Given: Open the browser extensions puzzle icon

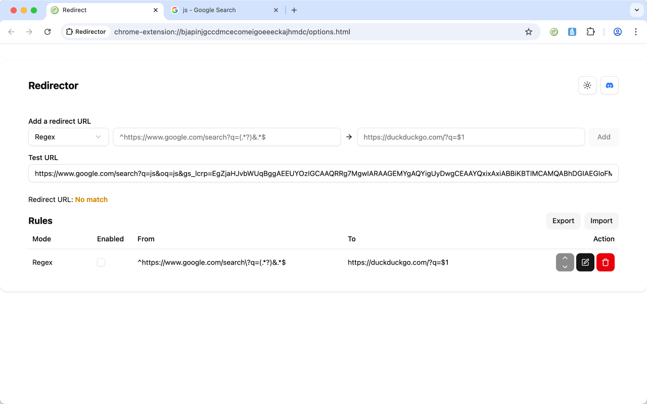Looking at the screenshot, I should point(590,31).
